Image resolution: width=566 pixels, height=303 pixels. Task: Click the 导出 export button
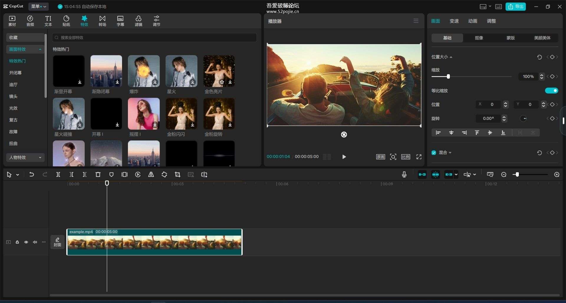[x=516, y=6]
